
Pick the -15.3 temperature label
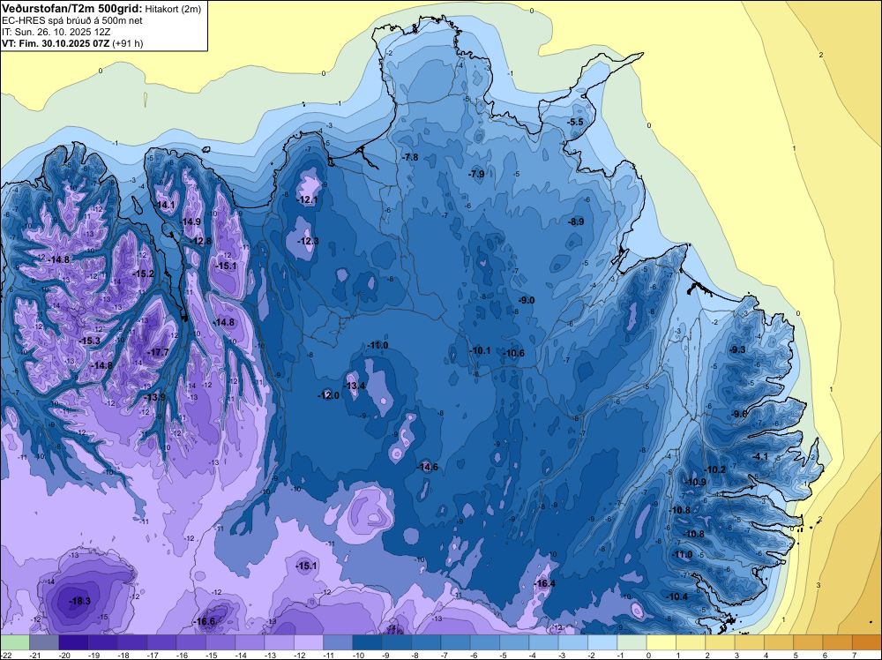89,341
